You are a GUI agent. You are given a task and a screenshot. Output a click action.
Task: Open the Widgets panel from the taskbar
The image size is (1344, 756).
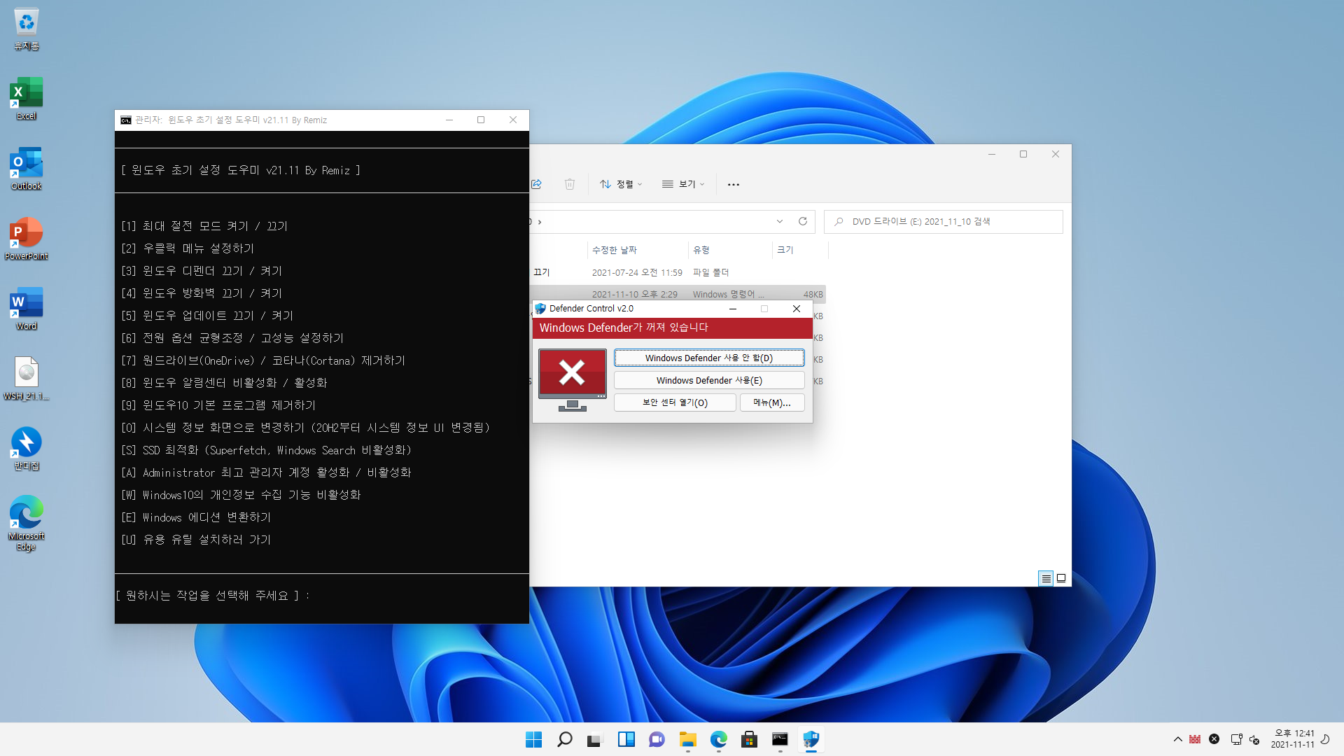coord(626,739)
